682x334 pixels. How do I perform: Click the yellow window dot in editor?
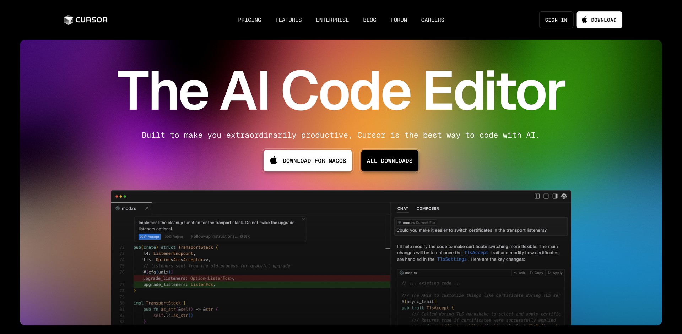121,196
